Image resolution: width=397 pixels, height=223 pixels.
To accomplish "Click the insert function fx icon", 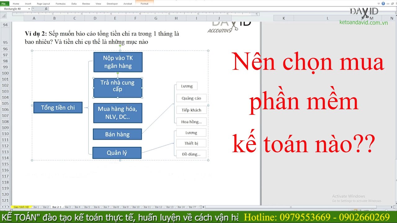I will click(46, 9).
